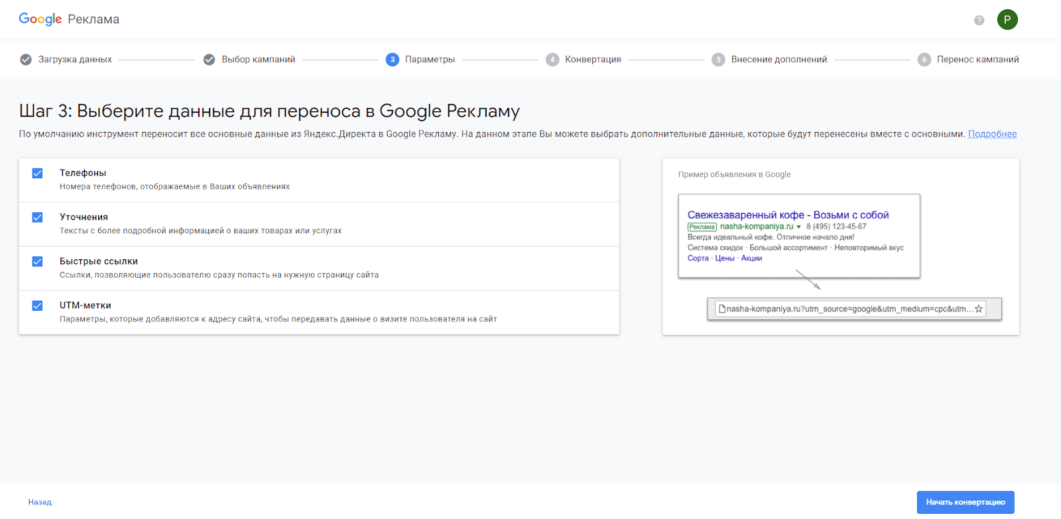Image resolution: width=1061 pixels, height=519 pixels.
Task: Click the description about Тексты с более подробной информацией
Action: click(200, 231)
